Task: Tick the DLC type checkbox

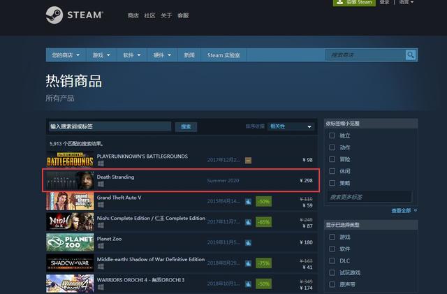Action: [x=332, y=260]
